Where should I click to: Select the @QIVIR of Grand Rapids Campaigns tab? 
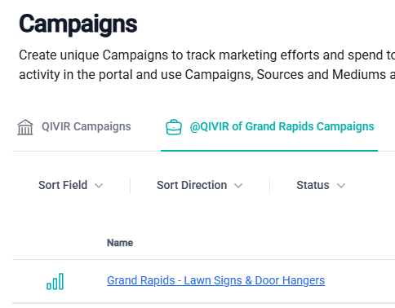point(269,127)
